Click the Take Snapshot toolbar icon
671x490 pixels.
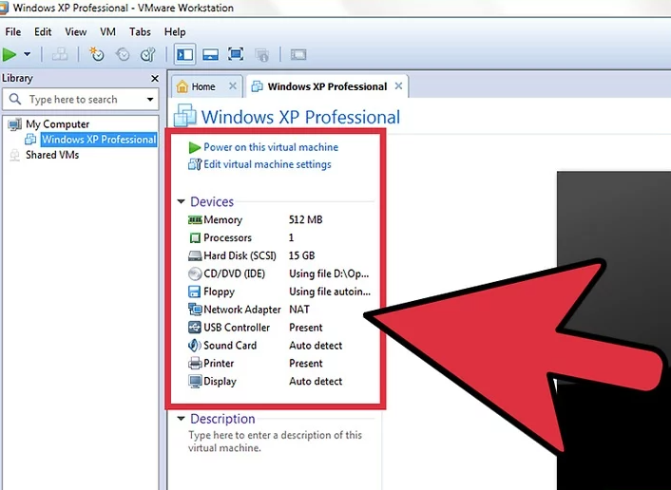coord(97,54)
